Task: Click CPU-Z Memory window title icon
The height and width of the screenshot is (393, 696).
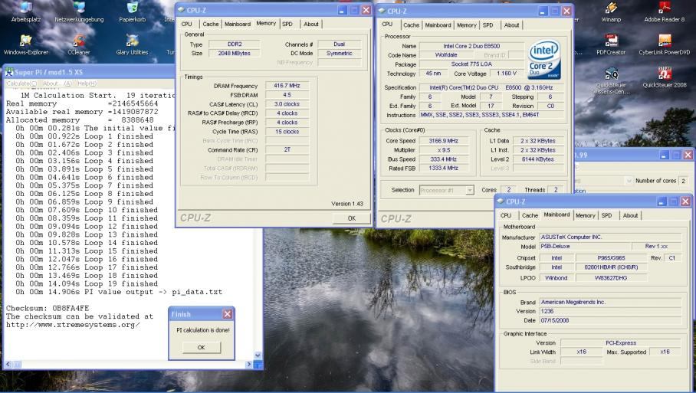Action: (x=182, y=10)
